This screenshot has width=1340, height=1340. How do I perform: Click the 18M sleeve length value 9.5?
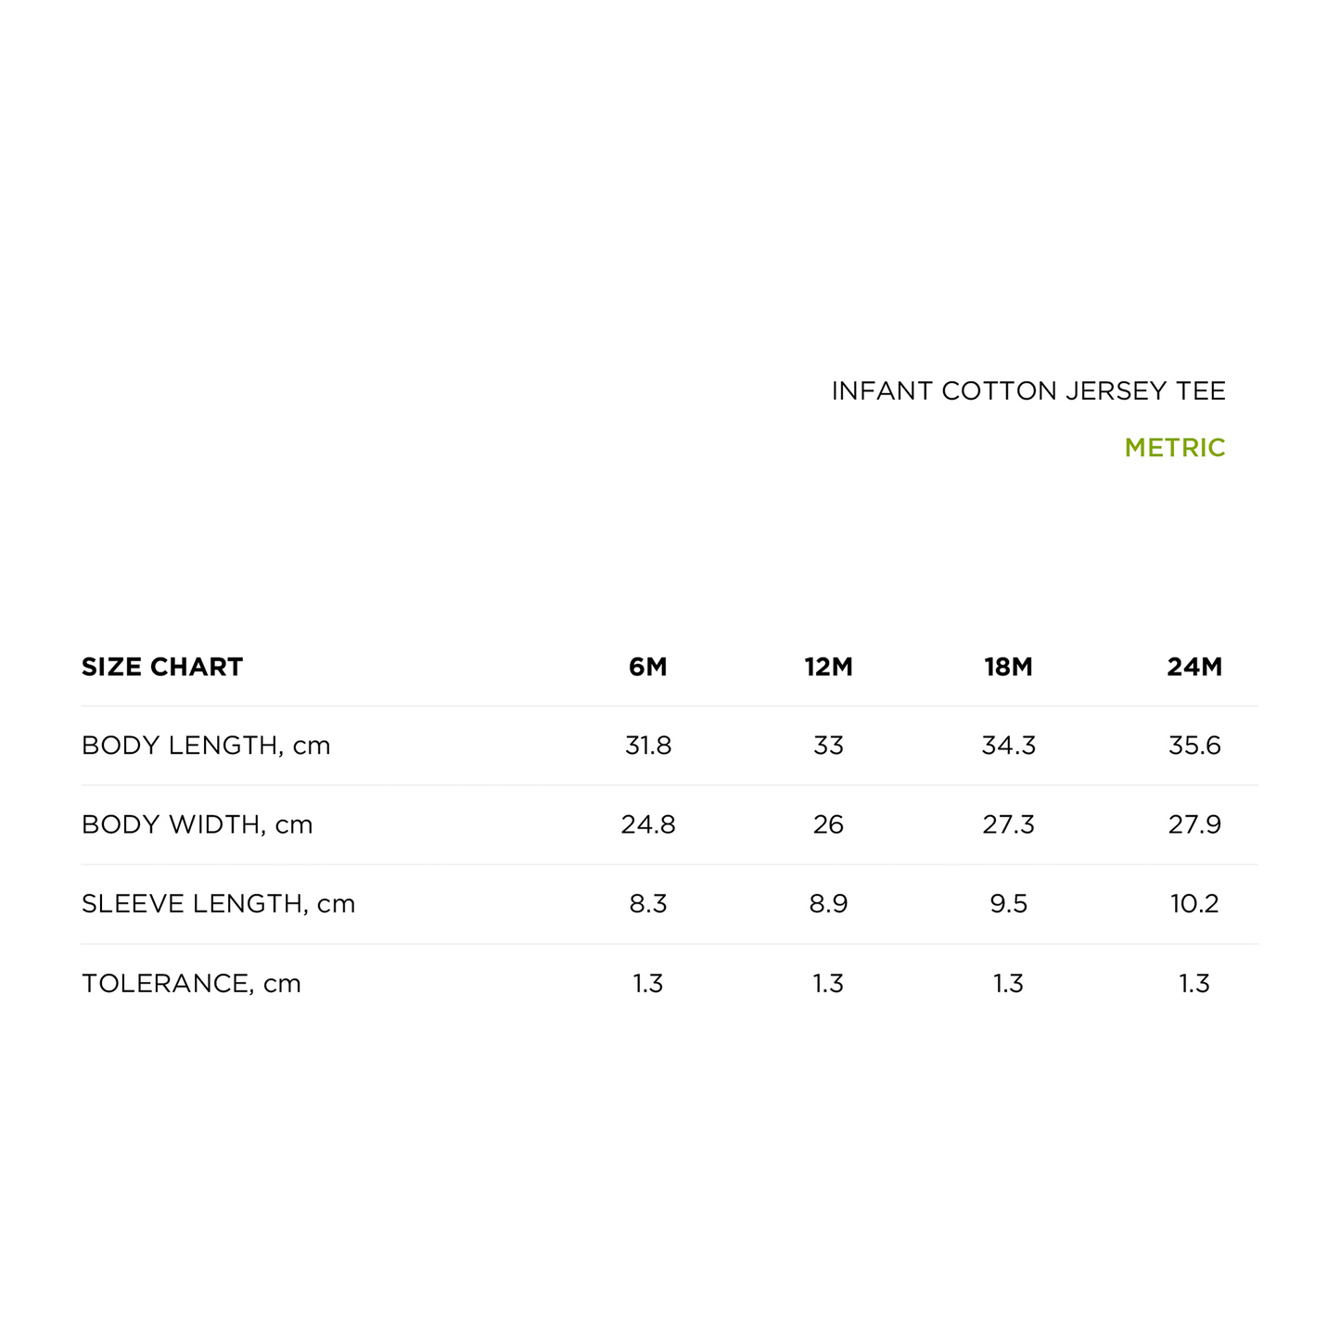click(1008, 904)
